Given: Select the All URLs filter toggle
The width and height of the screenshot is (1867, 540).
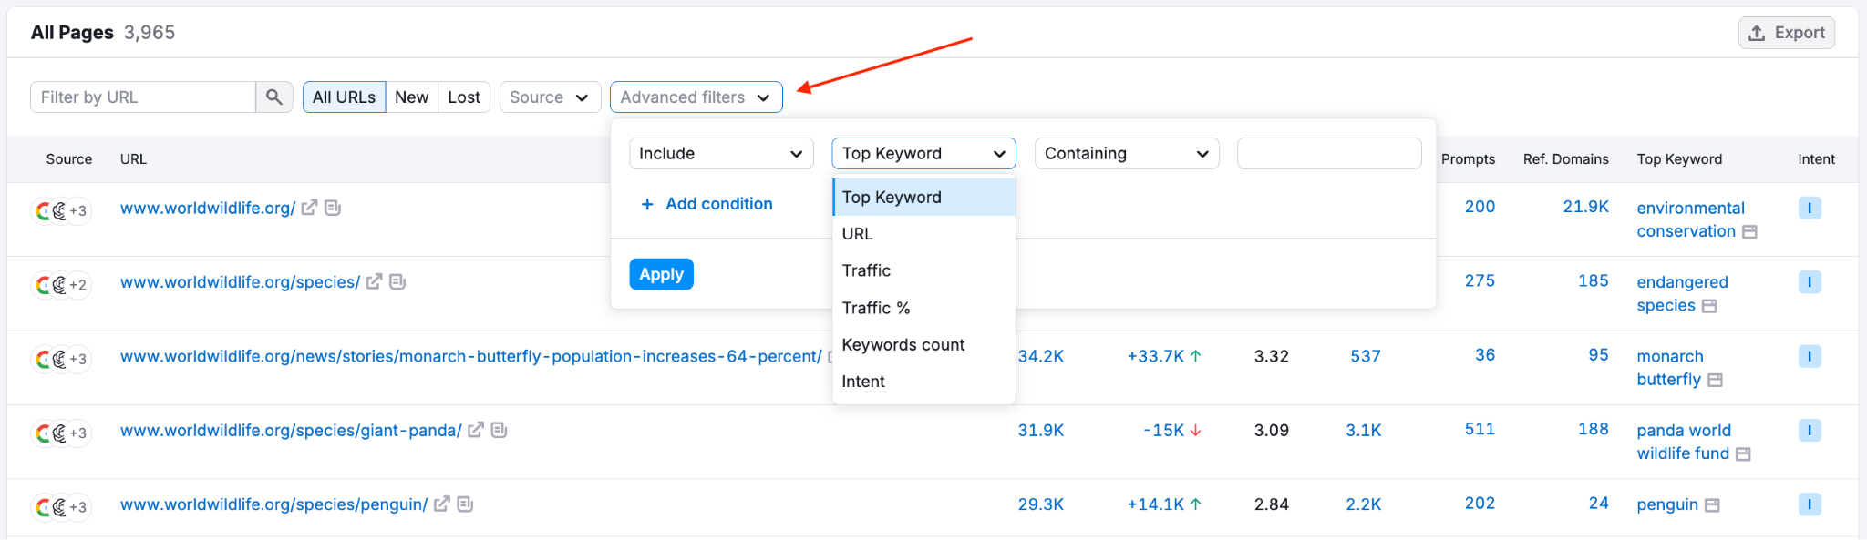Looking at the screenshot, I should tap(344, 97).
